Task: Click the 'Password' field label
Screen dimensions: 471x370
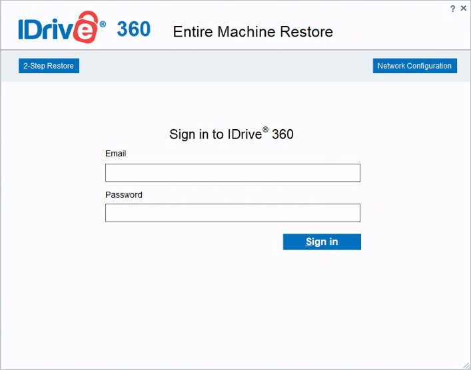Action: coord(124,195)
